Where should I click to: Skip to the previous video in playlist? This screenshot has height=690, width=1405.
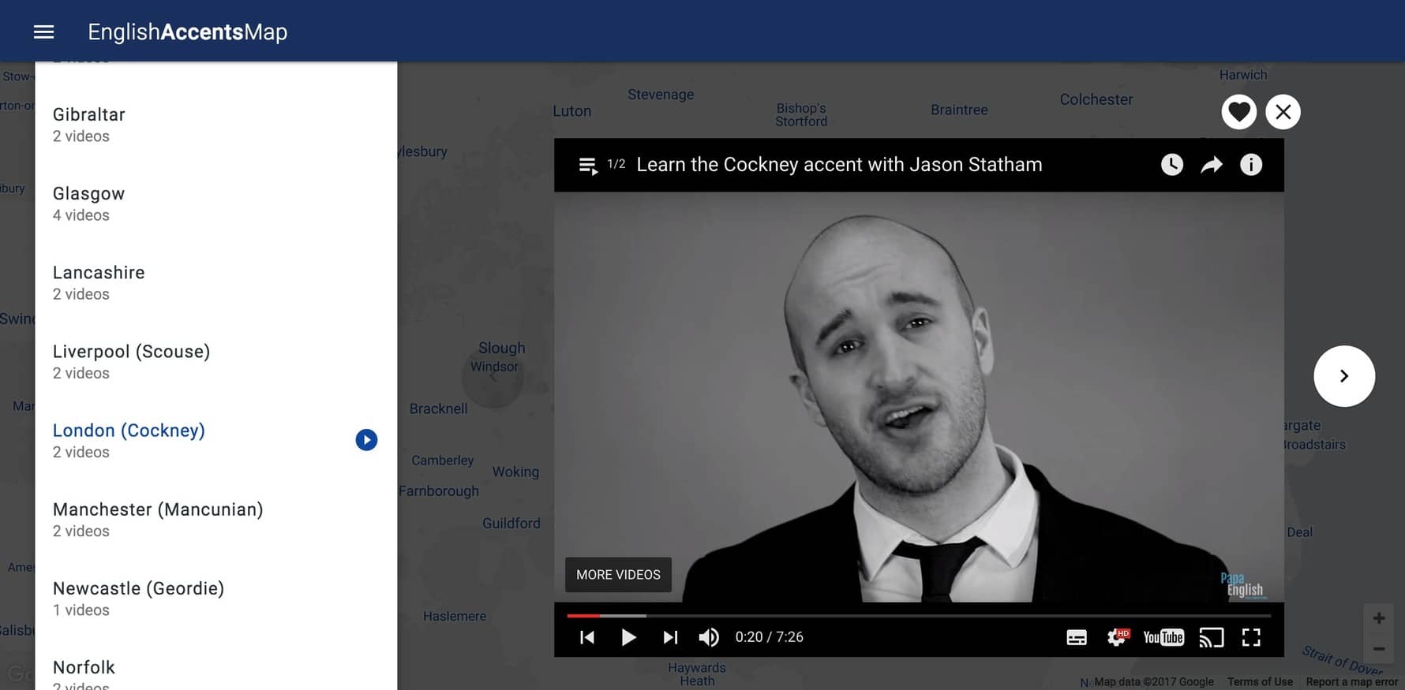[587, 637]
